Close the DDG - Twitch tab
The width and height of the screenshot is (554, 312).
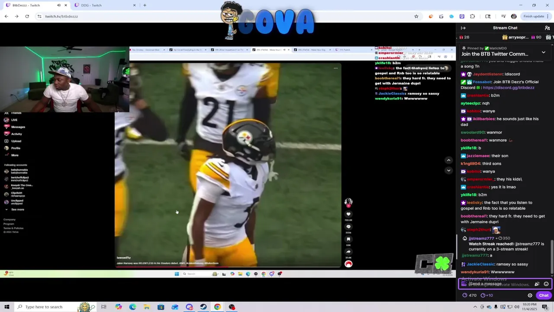(134, 5)
